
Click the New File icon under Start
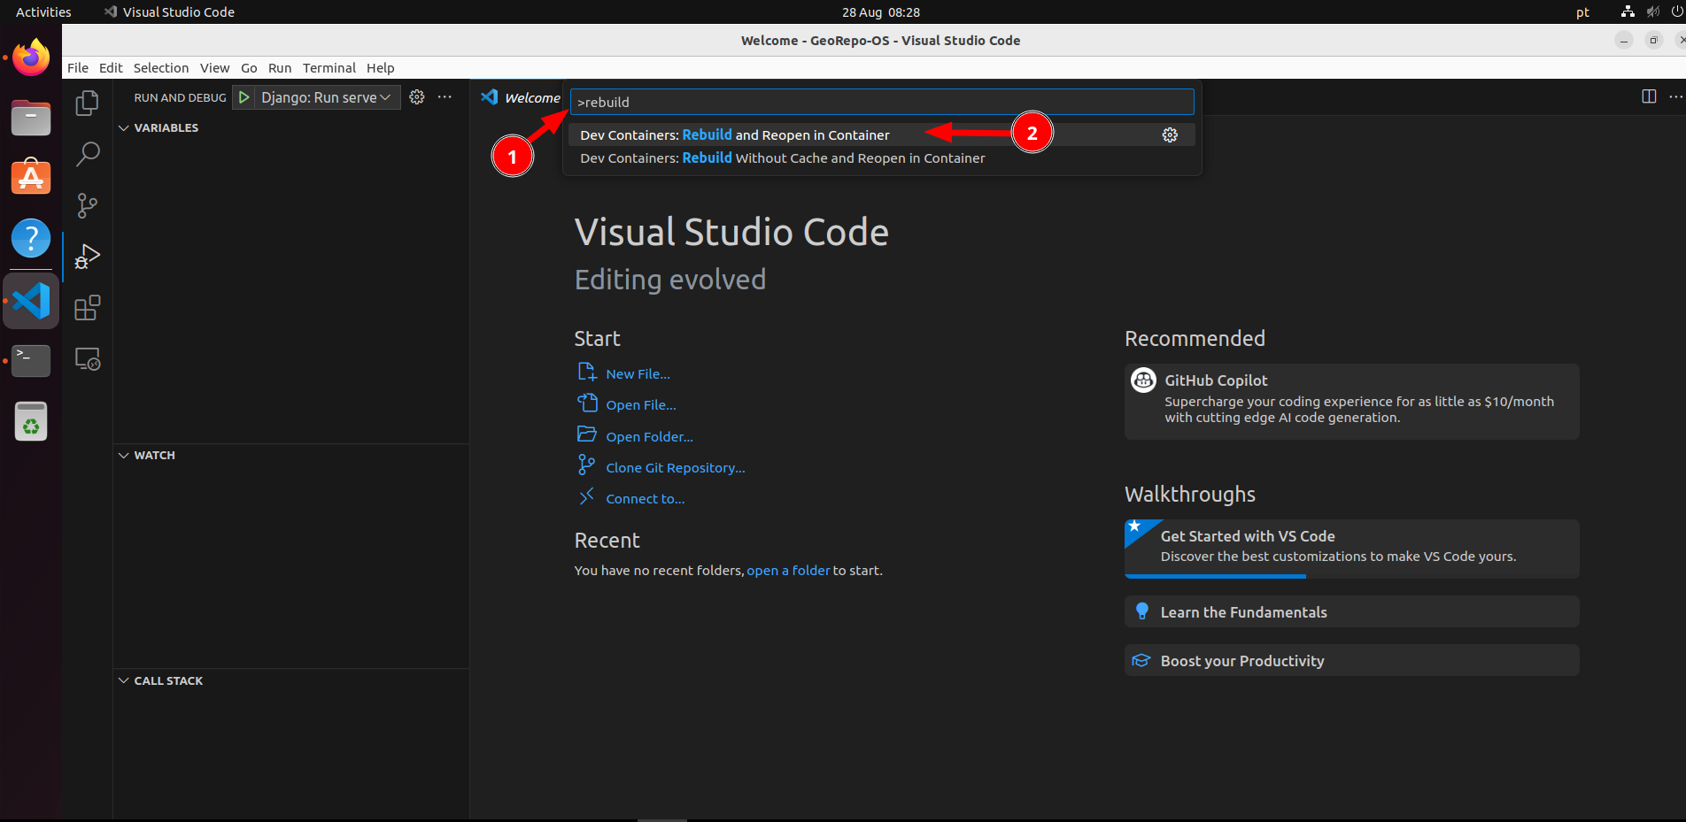click(586, 373)
